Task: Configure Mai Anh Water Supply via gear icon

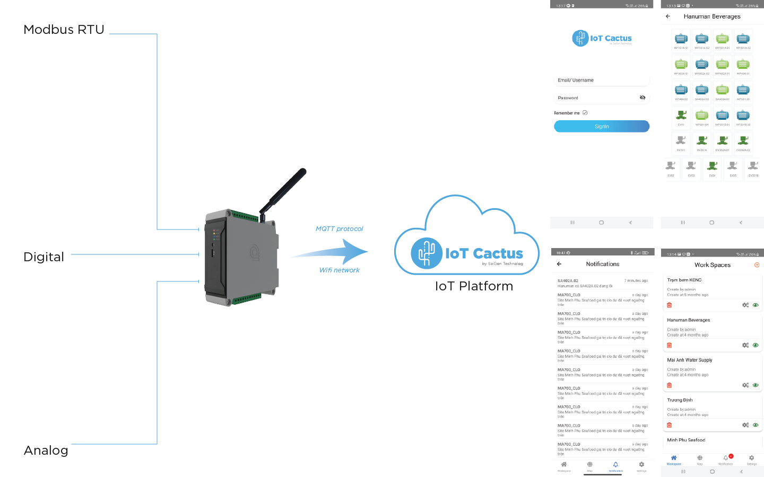Action: [x=745, y=385]
